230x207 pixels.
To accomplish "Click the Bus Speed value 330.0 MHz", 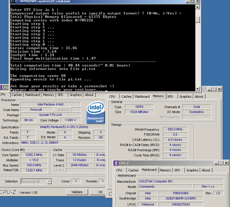I will pos(34,165).
